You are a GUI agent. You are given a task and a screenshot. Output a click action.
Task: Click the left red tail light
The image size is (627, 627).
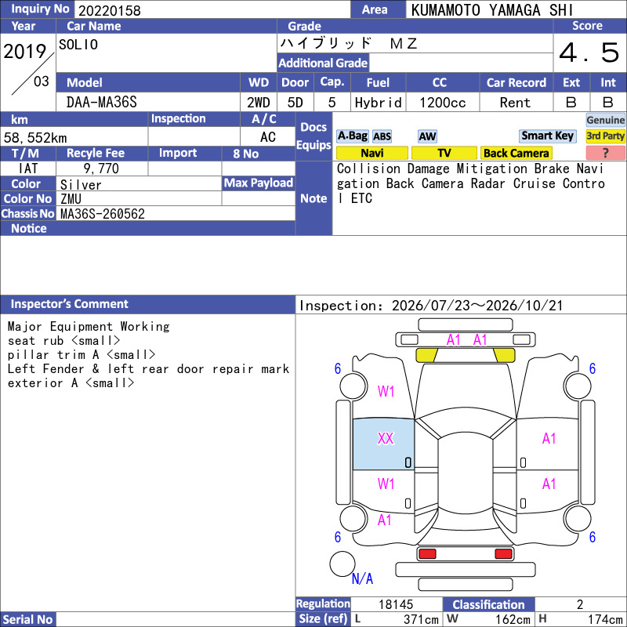click(x=427, y=553)
